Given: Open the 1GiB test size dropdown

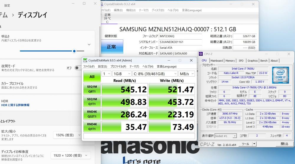Looking at the screenshot, I should click(x=122, y=74).
